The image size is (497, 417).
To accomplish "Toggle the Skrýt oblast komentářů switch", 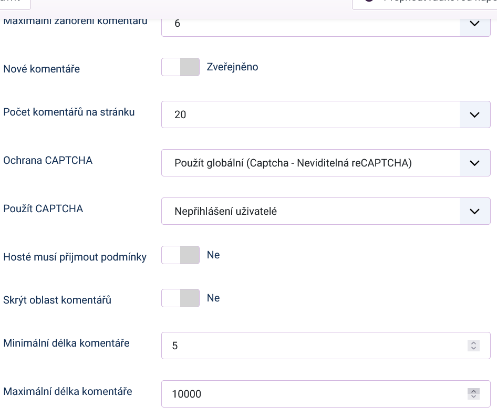I will (x=180, y=298).
